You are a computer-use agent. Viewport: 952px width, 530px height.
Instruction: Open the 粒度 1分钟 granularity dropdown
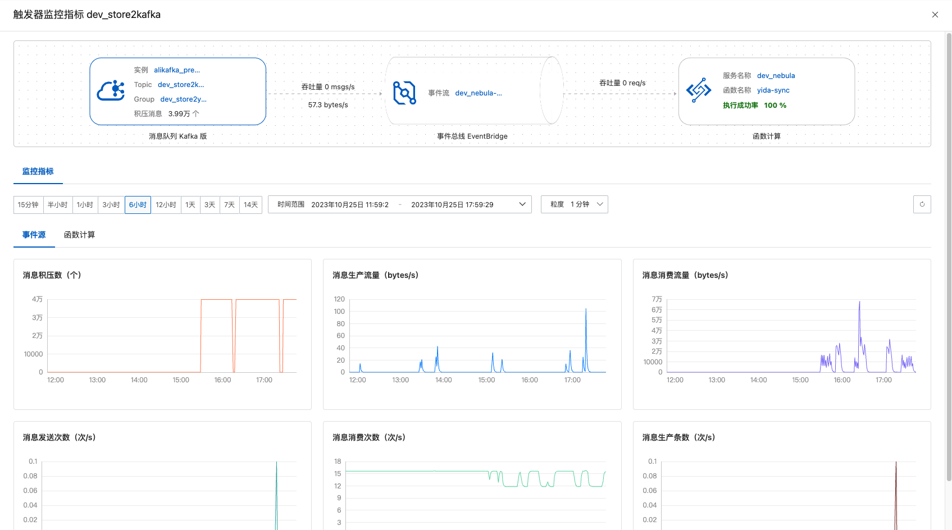(x=575, y=204)
